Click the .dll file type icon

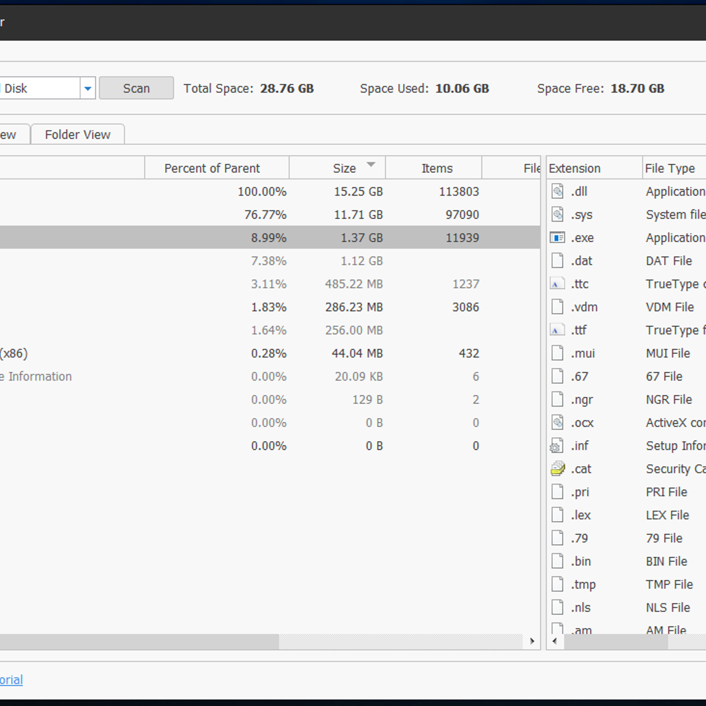(557, 192)
